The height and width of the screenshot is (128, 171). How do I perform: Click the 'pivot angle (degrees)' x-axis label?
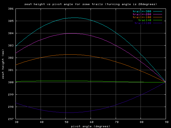coord(91,126)
